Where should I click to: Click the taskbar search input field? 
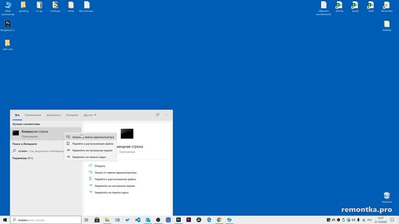coord(46,220)
